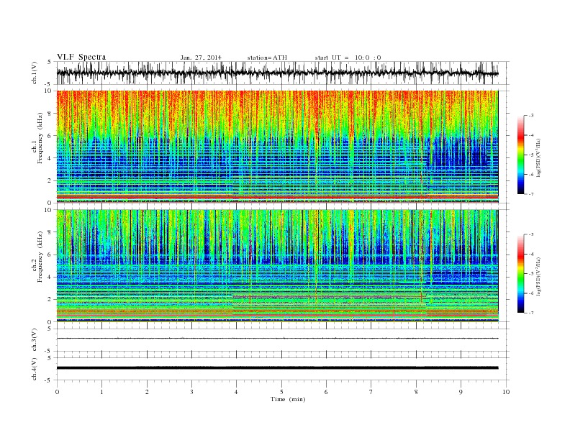Click the "4" tick on Time axis
The height and width of the screenshot is (440, 570).
(x=236, y=392)
